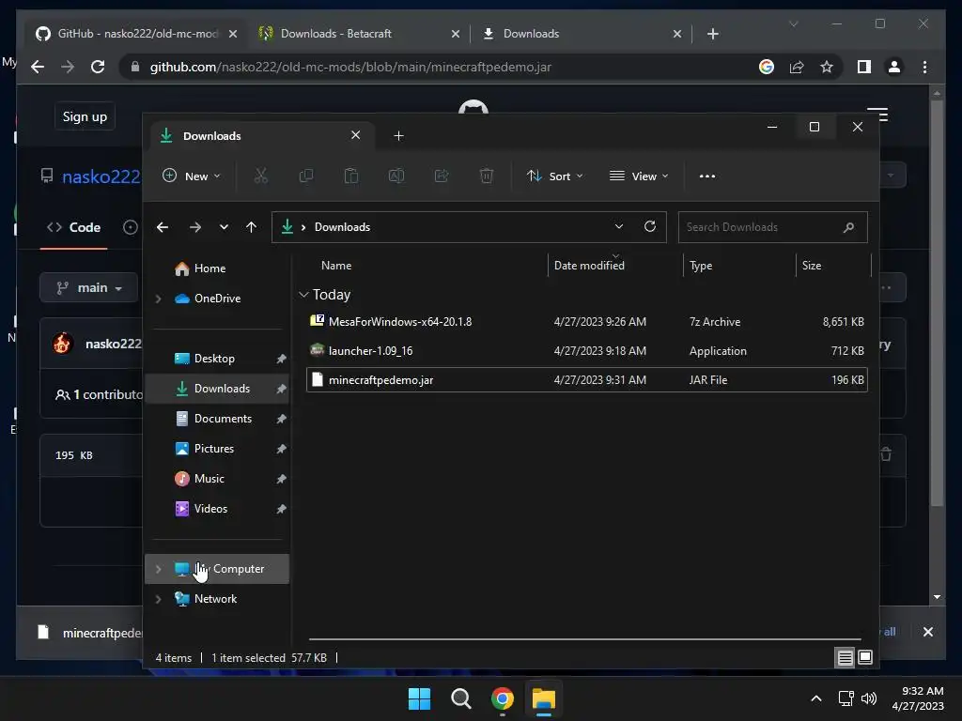
Task: Open nasko222 repository owner link
Action: (x=101, y=176)
